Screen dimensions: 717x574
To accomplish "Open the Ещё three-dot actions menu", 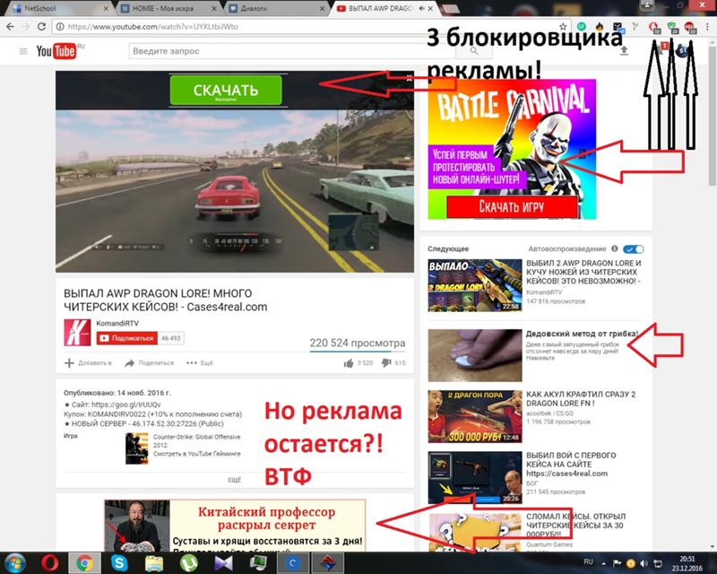I will [x=200, y=363].
